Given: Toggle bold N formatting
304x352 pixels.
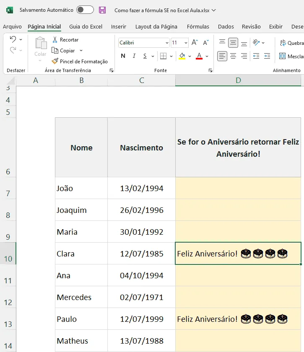Looking at the screenshot, I should (x=123, y=56).
